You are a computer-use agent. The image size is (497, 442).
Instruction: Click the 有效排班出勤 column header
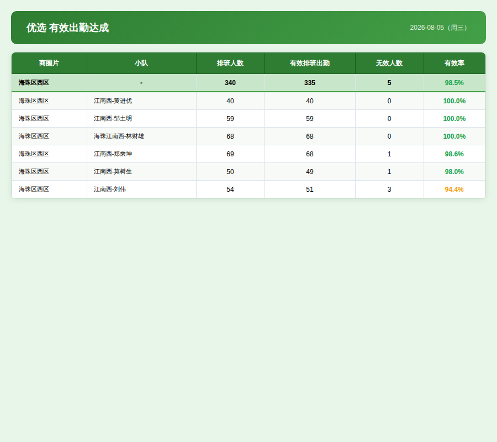pos(310,63)
